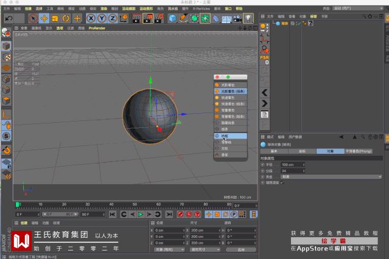This screenshot has height=259, width=389.
Task: Toggle Y axis lock
Action: click(x=102, y=18)
